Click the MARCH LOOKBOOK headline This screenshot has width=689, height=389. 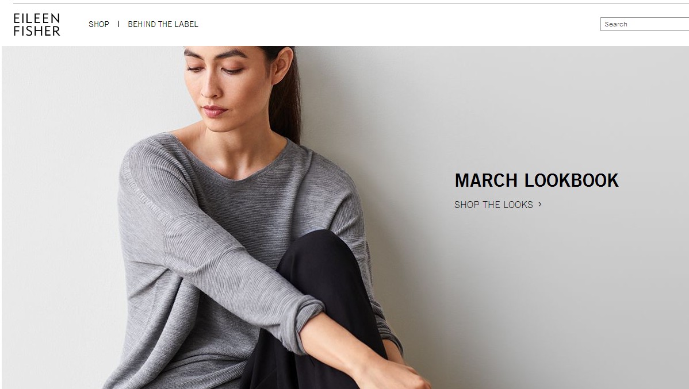click(537, 180)
